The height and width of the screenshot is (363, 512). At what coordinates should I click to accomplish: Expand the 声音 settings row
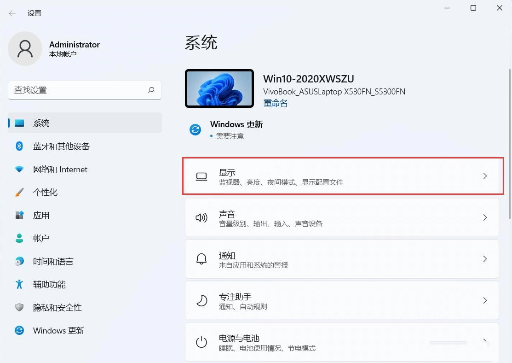[x=343, y=217]
